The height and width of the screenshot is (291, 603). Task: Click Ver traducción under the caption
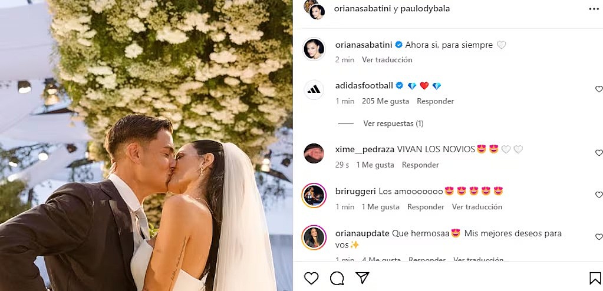[387, 60]
